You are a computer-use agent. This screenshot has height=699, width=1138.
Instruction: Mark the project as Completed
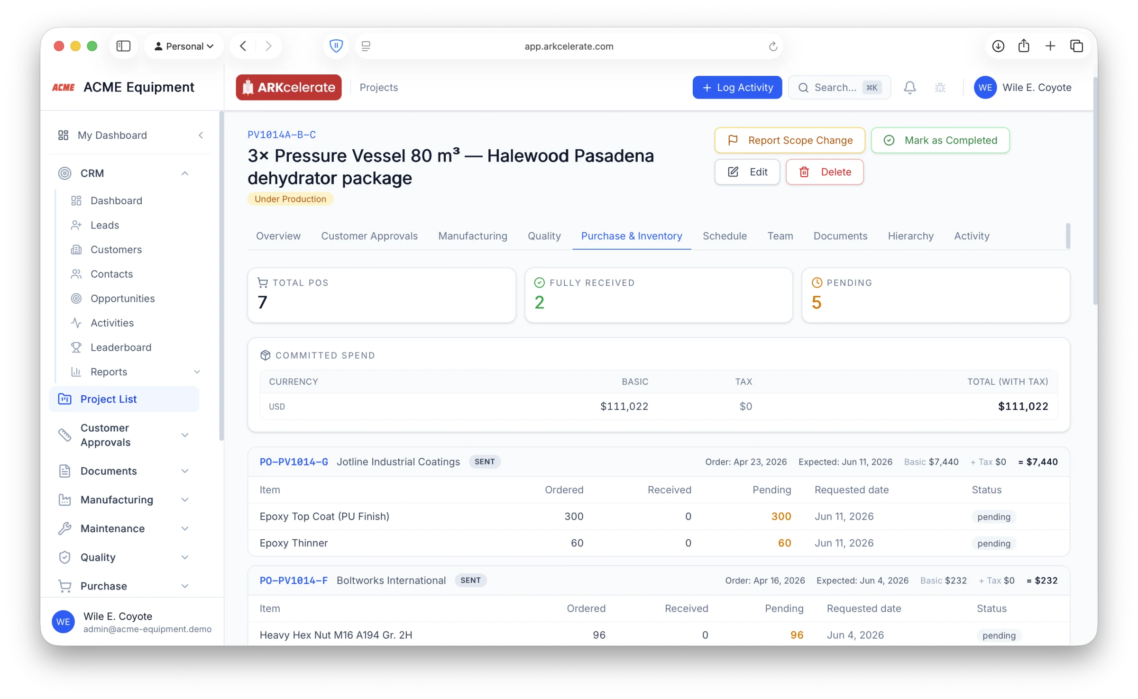tap(940, 140)
